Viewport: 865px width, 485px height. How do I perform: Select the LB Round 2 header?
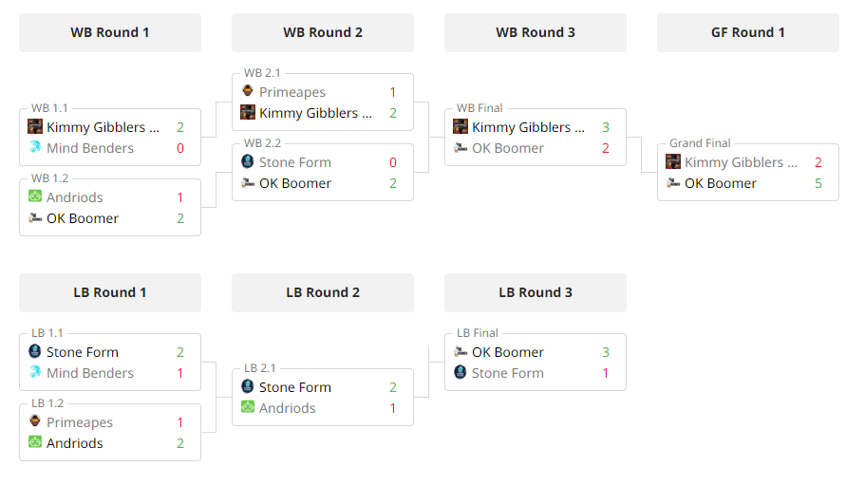click(323, 292)
